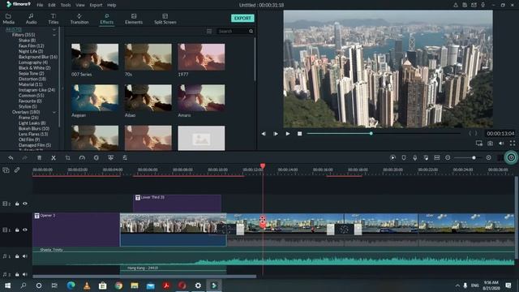Click the timeline zoom slider handle
519x292 pixels.
pos(474,158)
